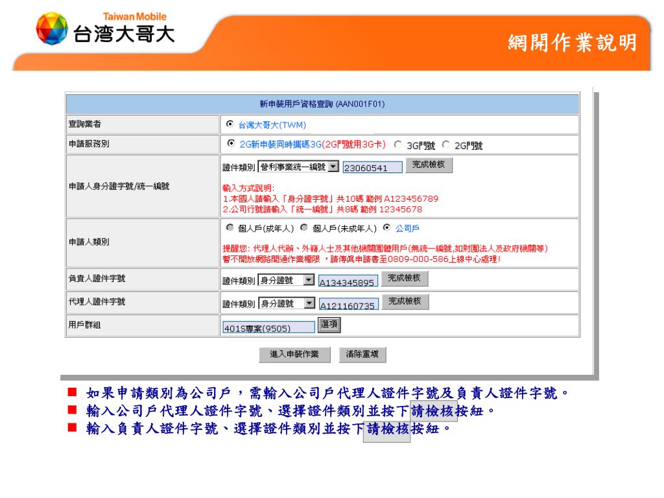Open 代理人證件字號 身分證號 dropdown

287,303
